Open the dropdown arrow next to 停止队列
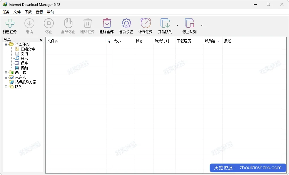This screenshot has width=289, height=175. (202, 25)
